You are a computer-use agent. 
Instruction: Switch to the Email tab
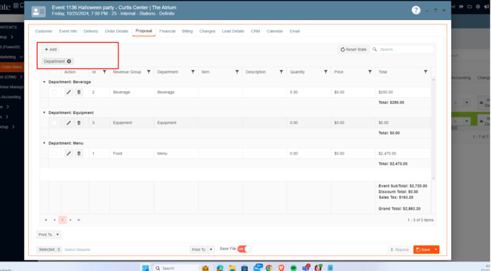(x=295, y=31)
